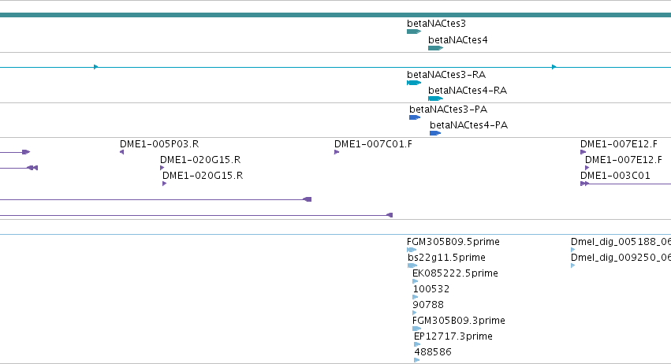The width and height of the screenshot is (671, 364).
Task: Select the EP12717.3prime label
Action: pos(453,336)
